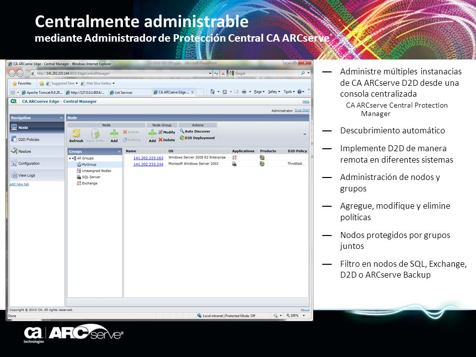Click the Products column header
476x357 pixels.
coord(268,151)
